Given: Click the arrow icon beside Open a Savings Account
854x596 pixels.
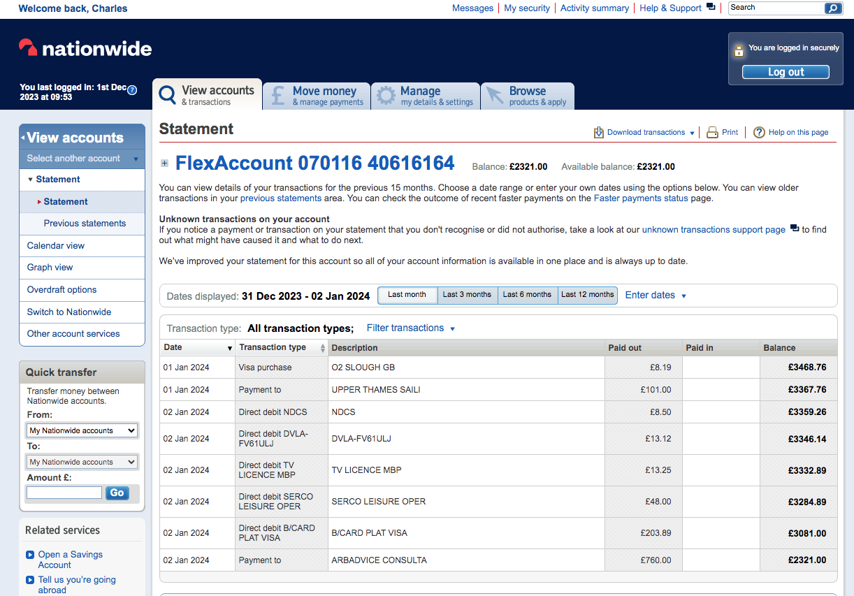Looking at the screenshot, I should click(x=30, y=555).
